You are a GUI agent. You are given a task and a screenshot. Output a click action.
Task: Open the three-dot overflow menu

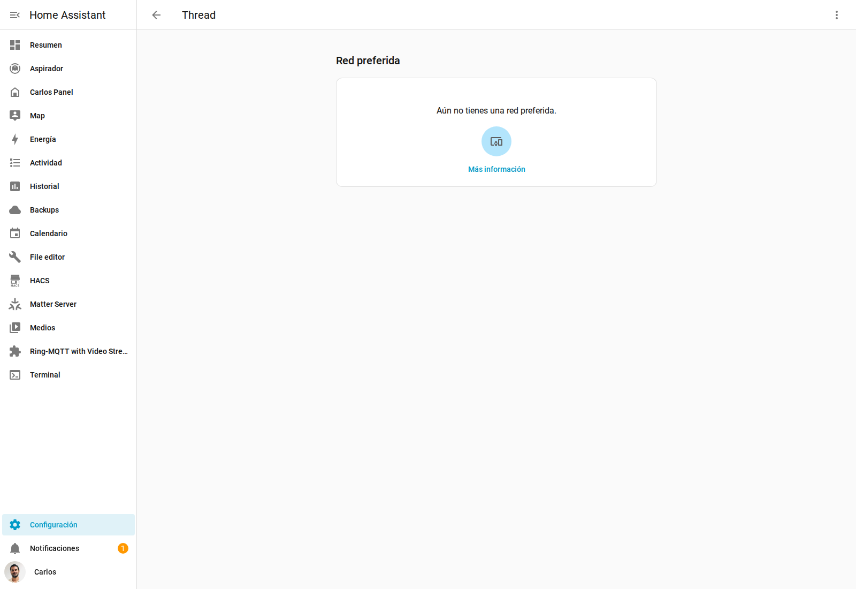pos(837,15)
